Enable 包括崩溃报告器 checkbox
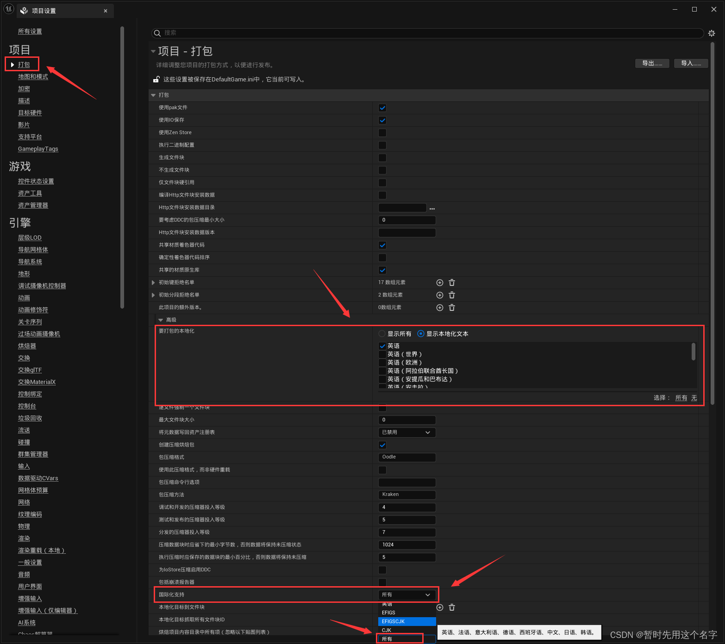This screenshot has height=644, width=725. 382,582
